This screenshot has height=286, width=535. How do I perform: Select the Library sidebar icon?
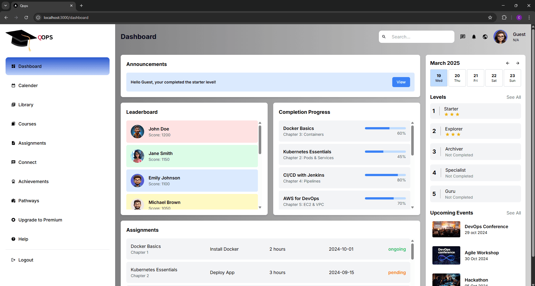click(x=13, y=105)
